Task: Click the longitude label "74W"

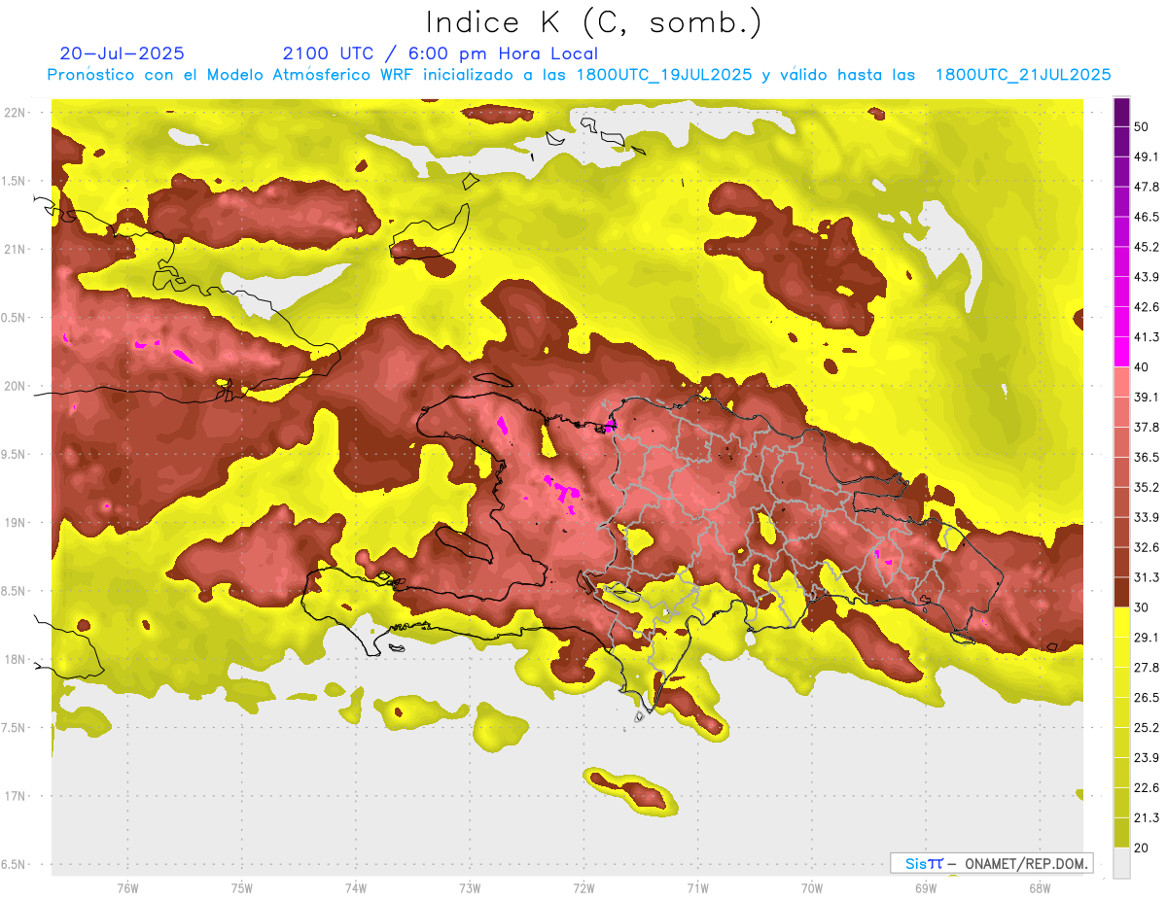Action: point(356,888)
